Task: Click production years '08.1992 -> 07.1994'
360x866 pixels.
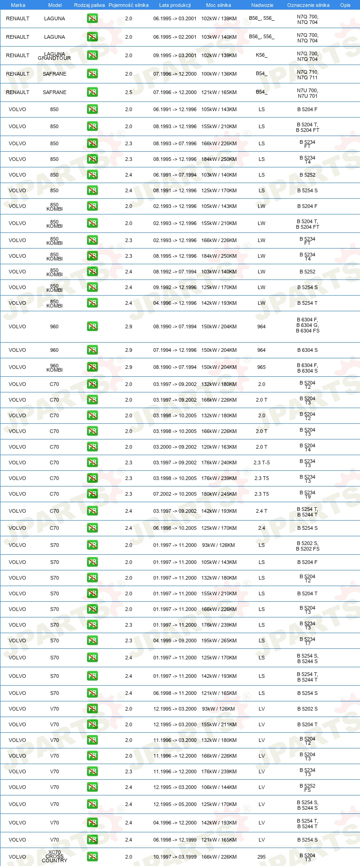Action: pos(175,272)
